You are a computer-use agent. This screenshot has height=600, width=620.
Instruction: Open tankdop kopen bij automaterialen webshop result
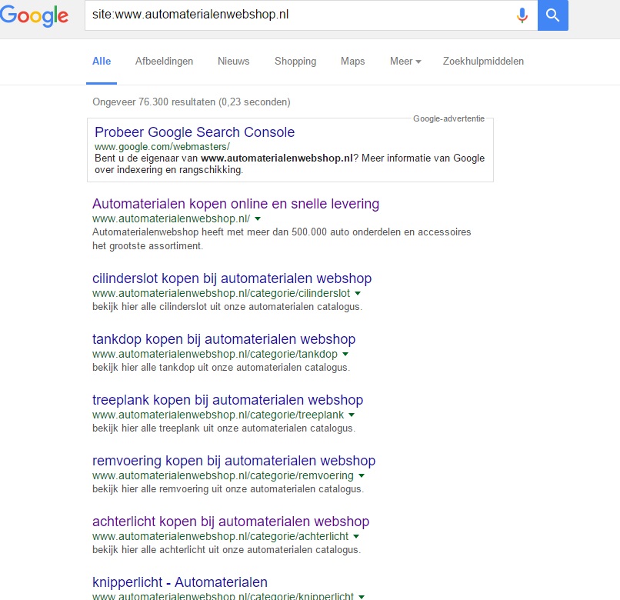coord(224,339)
